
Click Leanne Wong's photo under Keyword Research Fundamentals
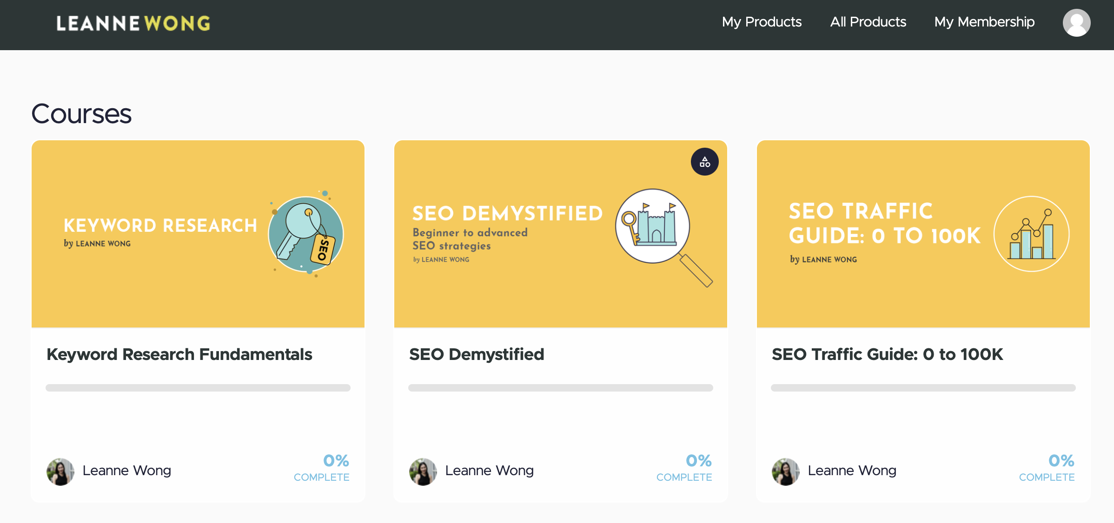coord(60,471)
